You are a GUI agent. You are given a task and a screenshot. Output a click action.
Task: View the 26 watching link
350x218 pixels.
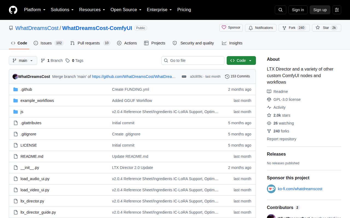point(280,123)
